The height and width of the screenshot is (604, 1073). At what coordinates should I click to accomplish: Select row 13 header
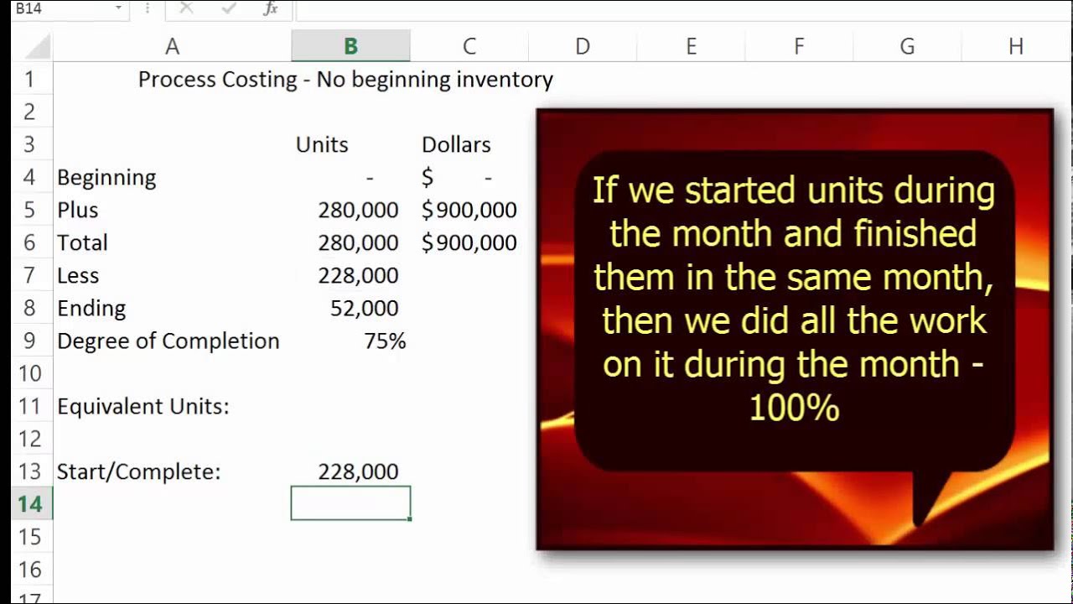pyautogui.click(x=30, y=471)
